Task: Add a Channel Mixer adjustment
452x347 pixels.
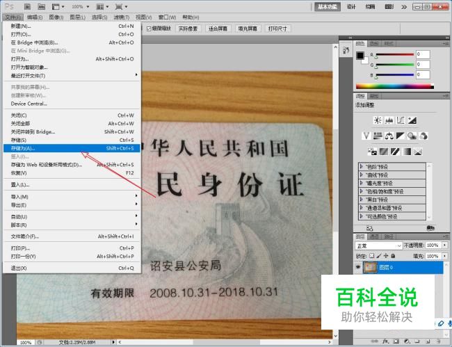Action: 423,136
